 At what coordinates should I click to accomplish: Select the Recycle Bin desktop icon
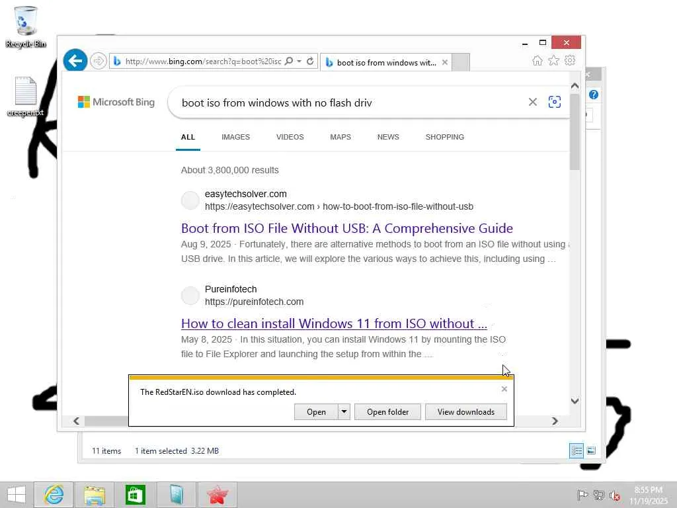coord(26,26)
